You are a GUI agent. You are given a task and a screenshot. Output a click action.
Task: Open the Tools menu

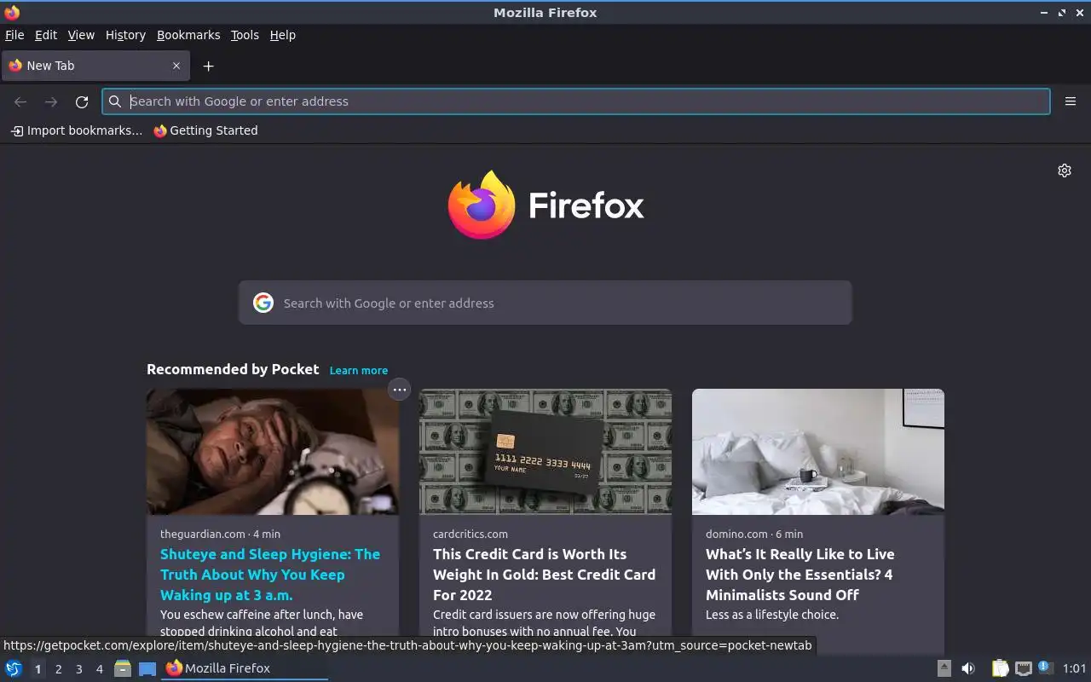click(245, 35)
